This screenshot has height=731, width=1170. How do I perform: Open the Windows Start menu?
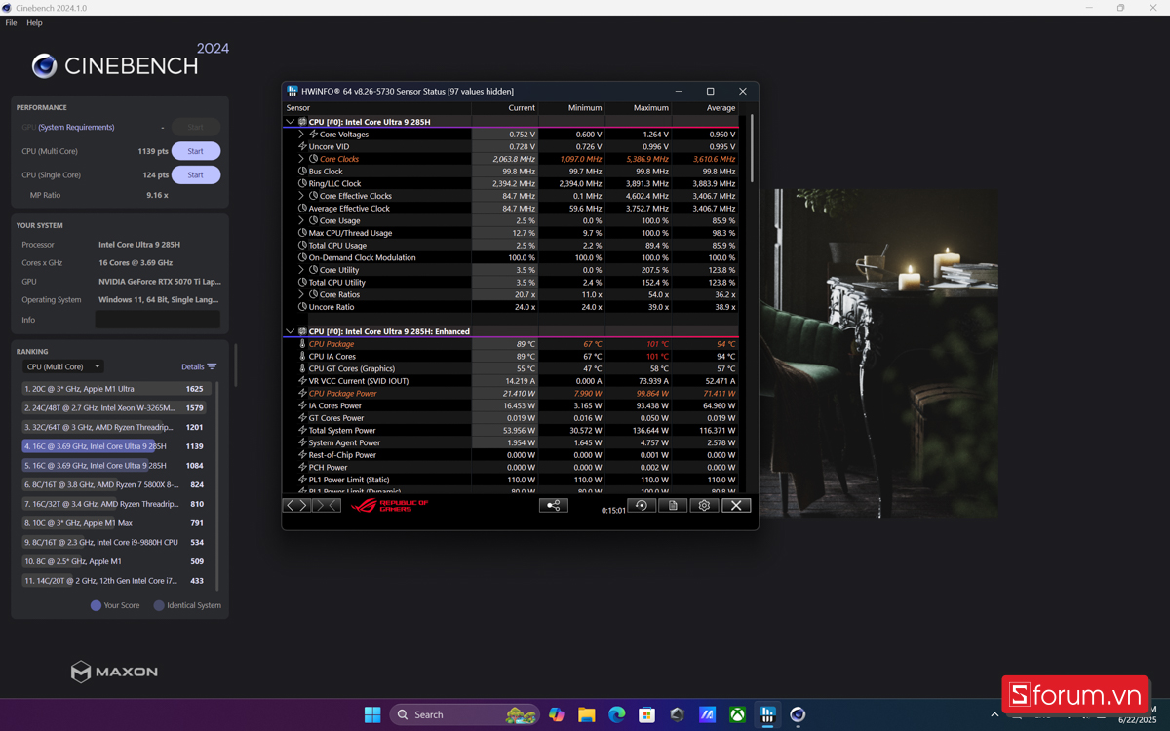click(372, 714)
